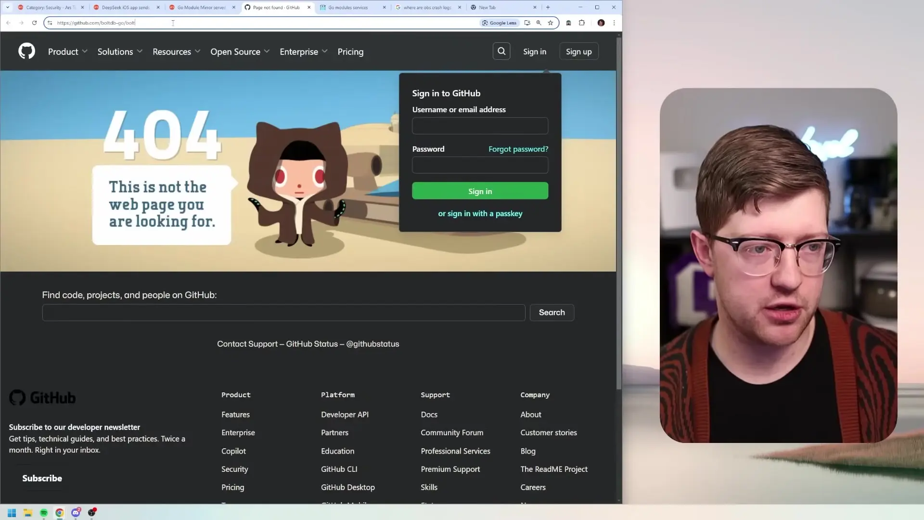The image size is (924, 520).
Task: Open site information icon in address bar
Action: (50, 23)
